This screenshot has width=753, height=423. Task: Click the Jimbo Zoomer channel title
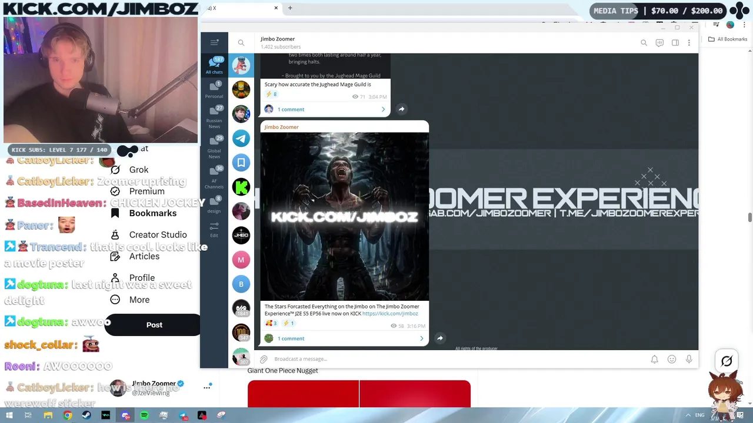click(x=278, y=39)
